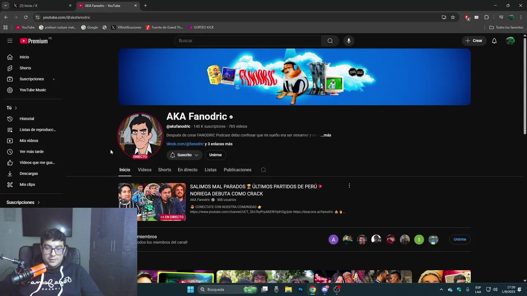Open the YouTube account avatar menu
Image resolution: width=527 pixels, height=296 pixels.
click(x=510, y=41)
